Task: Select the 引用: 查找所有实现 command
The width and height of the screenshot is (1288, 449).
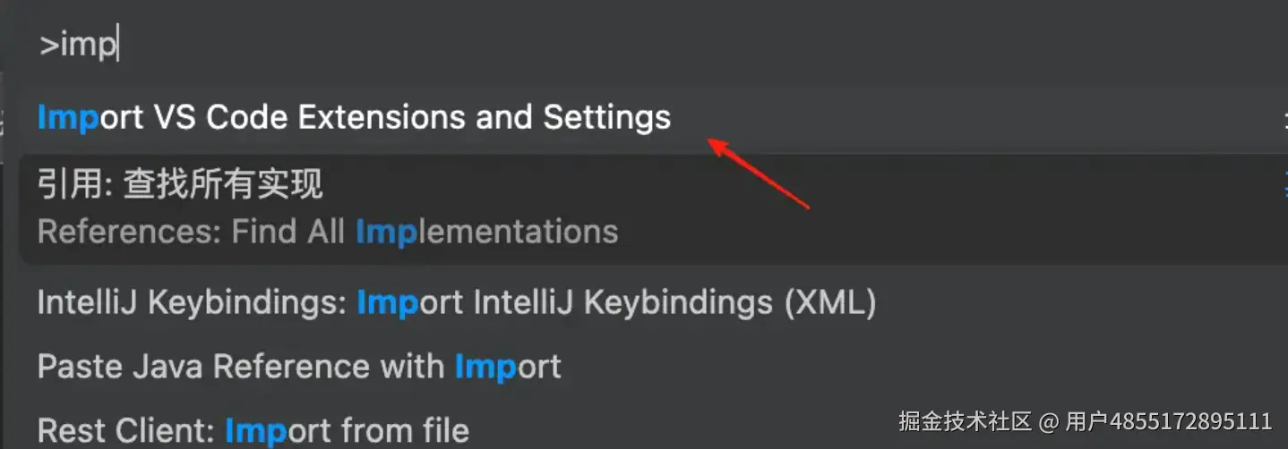Action: pyautogui.click(x=180, y=185)
